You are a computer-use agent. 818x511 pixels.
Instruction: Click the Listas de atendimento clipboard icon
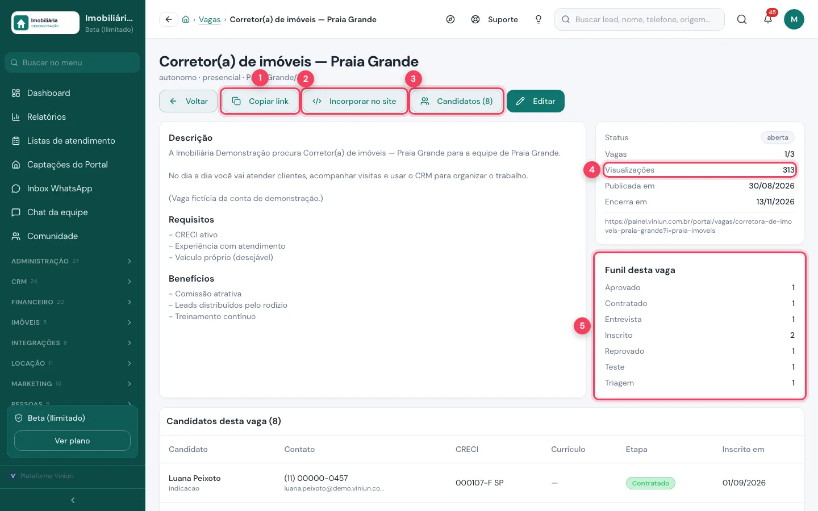click(16, 141)
